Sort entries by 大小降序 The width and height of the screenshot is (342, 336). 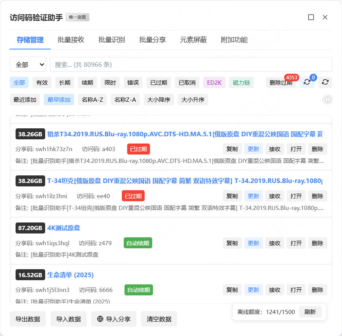tap(159, 100)
